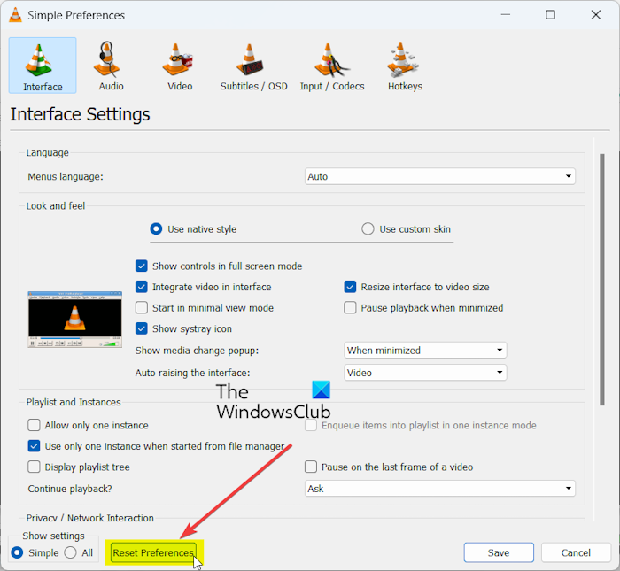
Task: Click the Language group title
Action: click(x=48, y=152)
